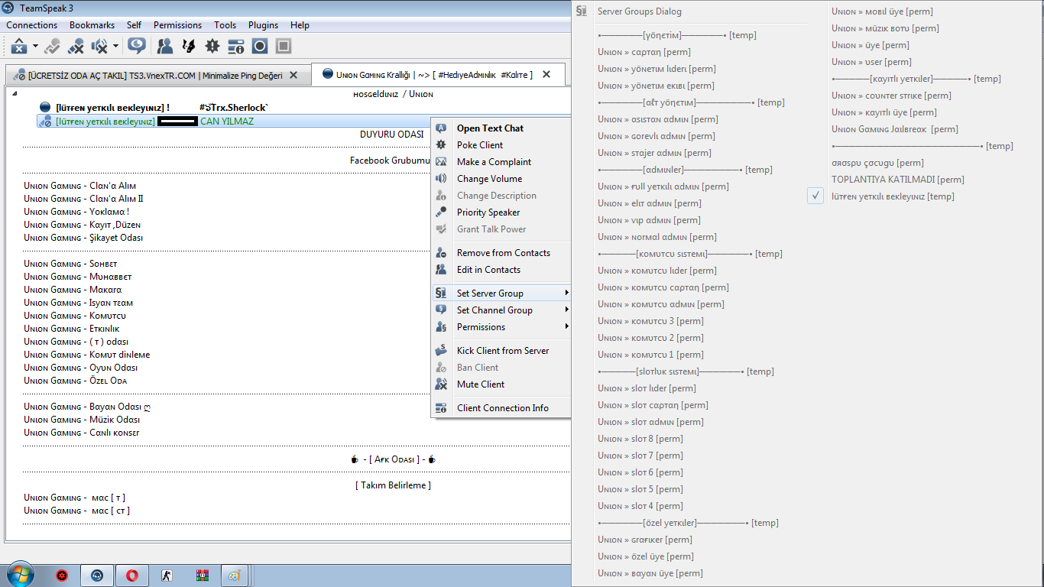The image size is (1044, 587).
Task: Click the Client Connection Info icon
Action: point(441,408)
